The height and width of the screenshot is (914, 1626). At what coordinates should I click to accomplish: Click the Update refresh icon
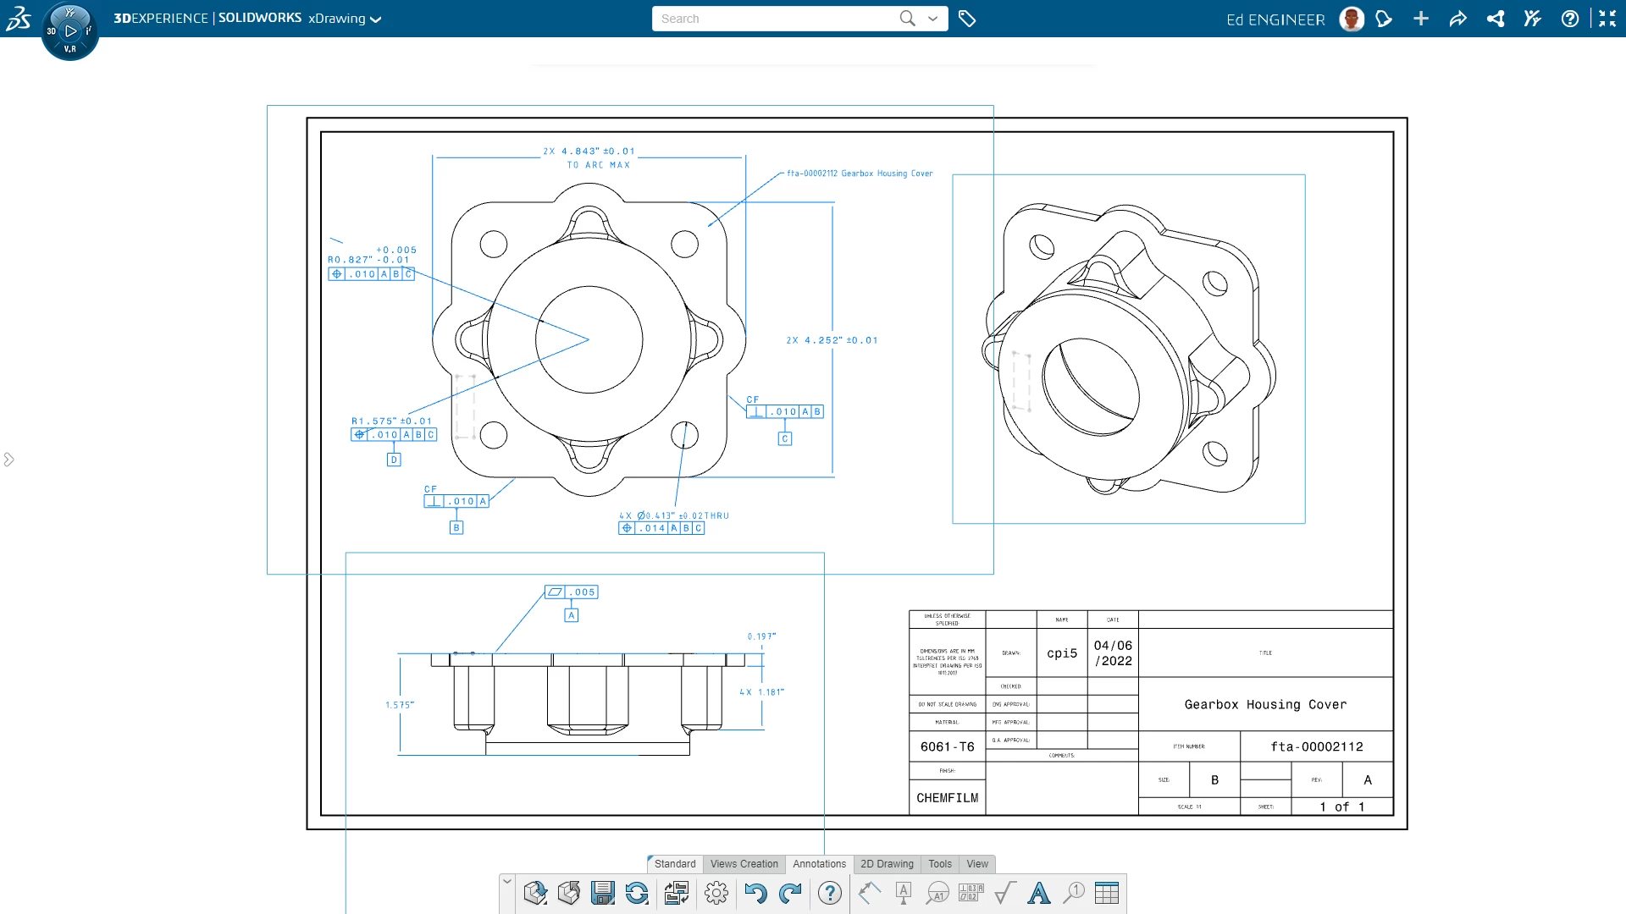point(637,893)
